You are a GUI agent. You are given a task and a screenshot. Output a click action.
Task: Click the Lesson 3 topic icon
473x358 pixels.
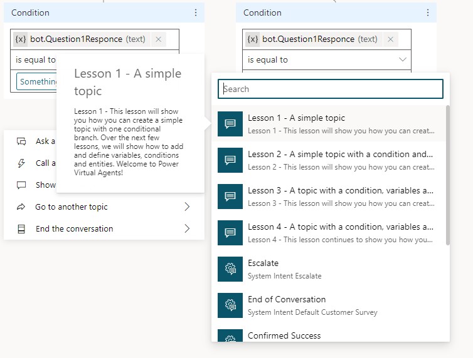230,197
